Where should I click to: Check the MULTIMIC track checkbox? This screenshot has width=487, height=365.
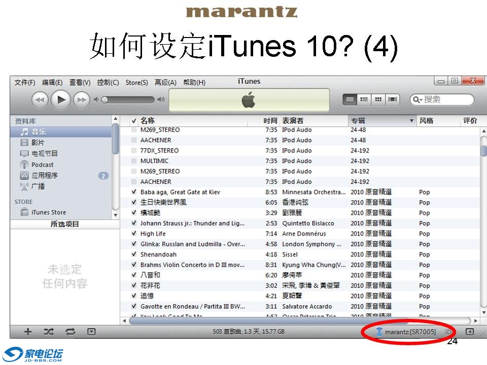[x=134, y=161]
